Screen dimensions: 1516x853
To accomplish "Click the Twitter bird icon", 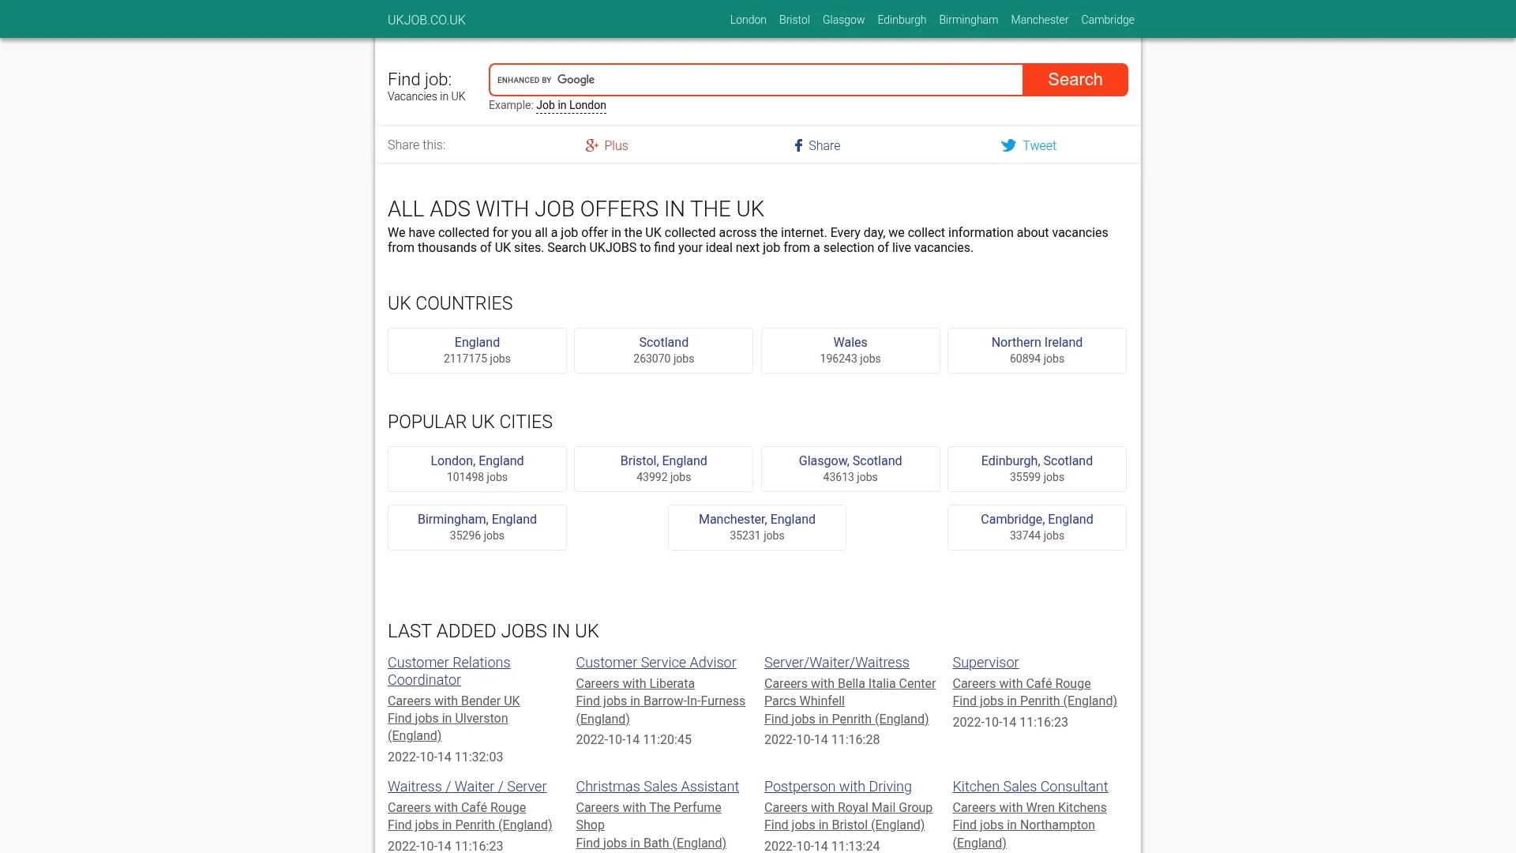I will click(1008, 145).
